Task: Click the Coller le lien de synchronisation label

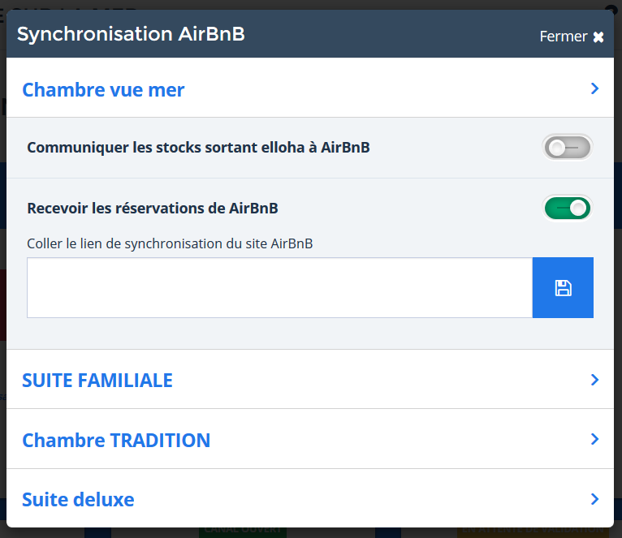Action: coord(170,243)
